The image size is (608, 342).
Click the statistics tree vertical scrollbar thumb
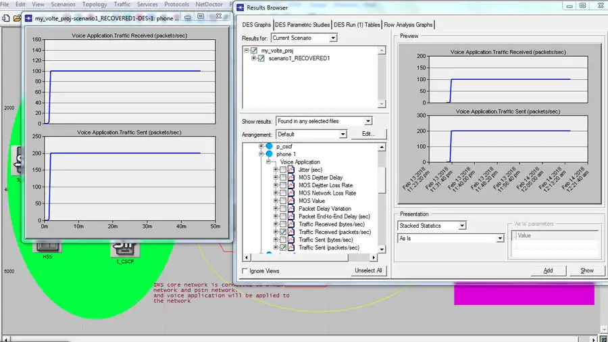(382, 180)
